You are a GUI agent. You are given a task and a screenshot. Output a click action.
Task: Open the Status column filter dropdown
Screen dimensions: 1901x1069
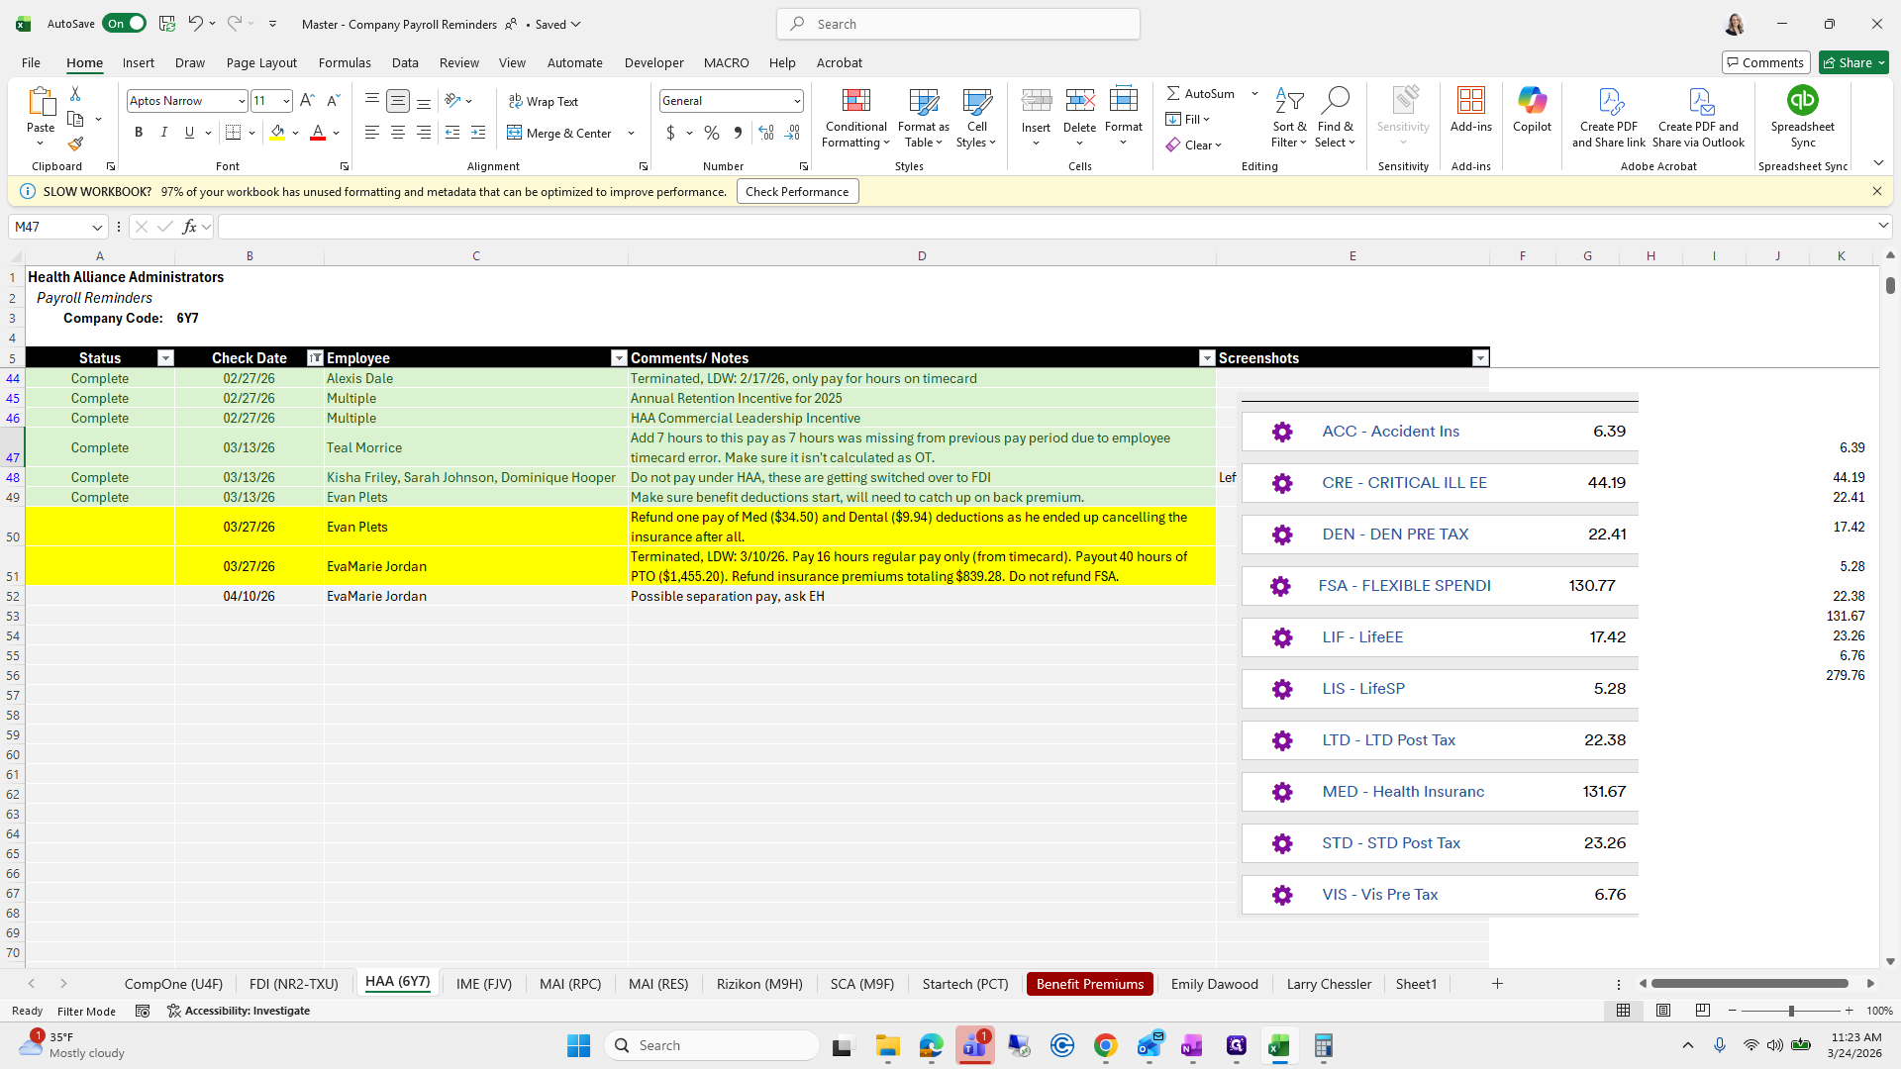pyautogui.click(x=165, y=358)
